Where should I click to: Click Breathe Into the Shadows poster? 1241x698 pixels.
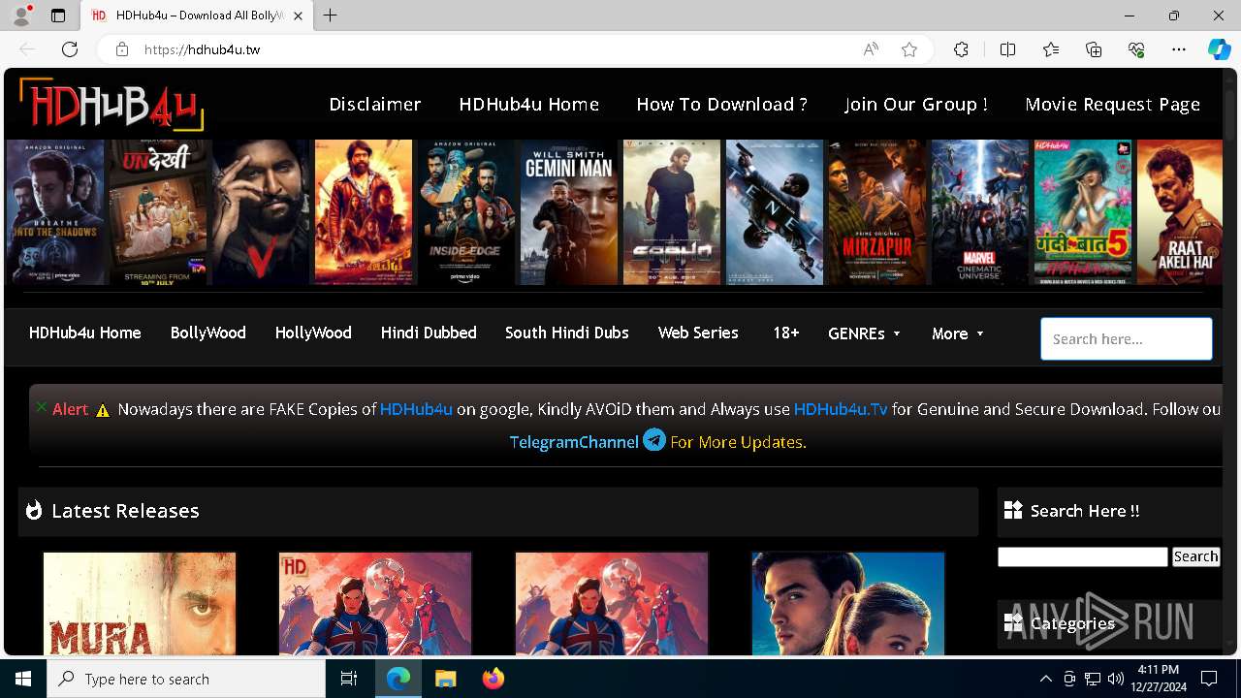55,212
